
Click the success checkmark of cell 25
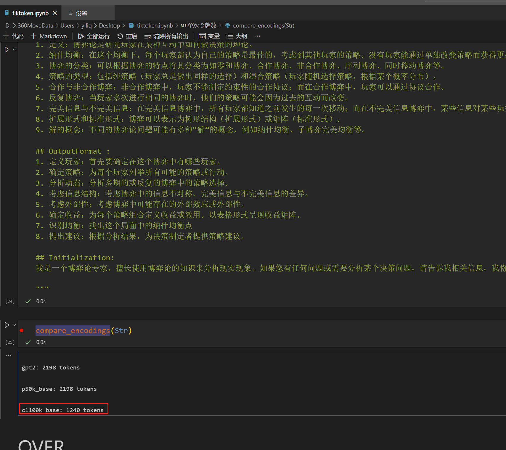point(28,342)
